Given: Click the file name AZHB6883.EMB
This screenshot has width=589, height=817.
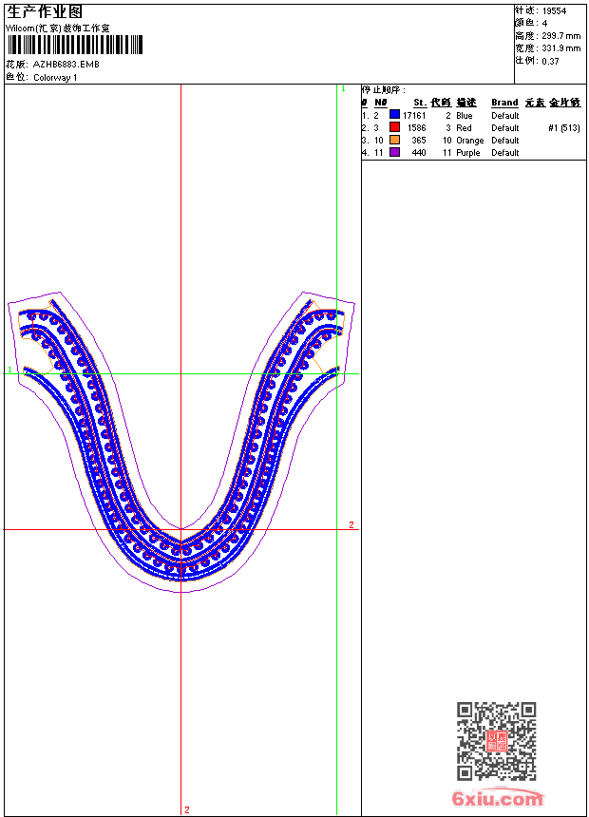Looking at the screenshot, I should pos(66,65).
